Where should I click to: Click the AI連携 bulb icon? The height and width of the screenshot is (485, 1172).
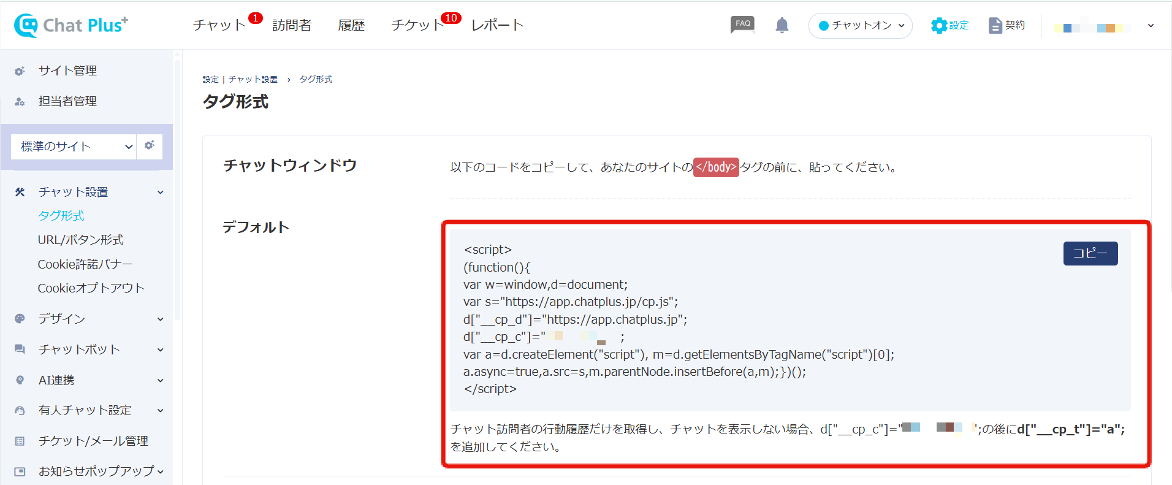(20, 380)
